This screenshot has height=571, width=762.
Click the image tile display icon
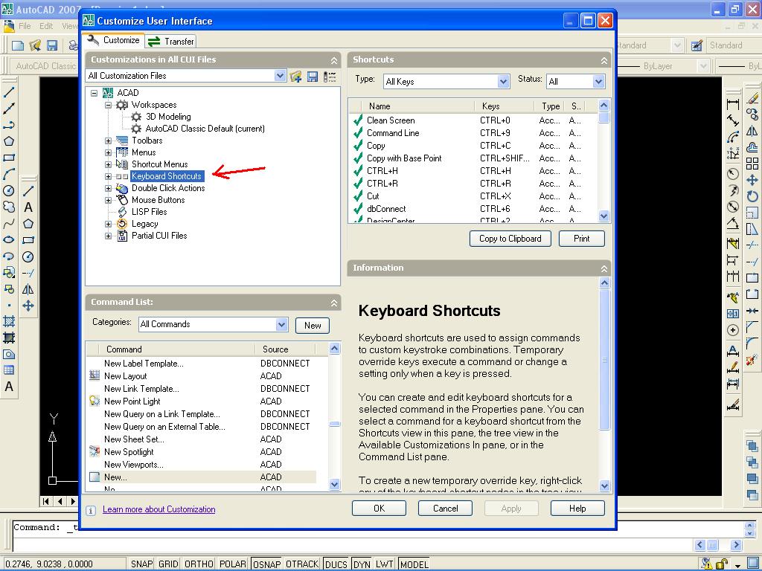tap(330, 77)
